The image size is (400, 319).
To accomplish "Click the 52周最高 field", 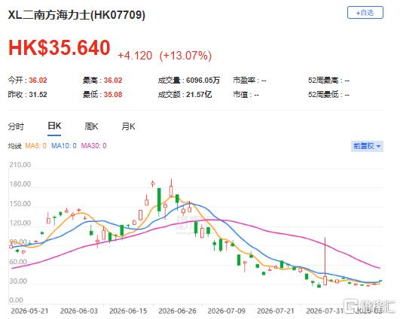I will 328,81.
